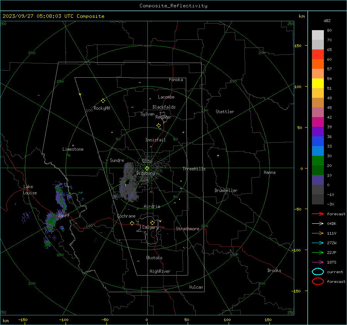Click the Ponoka label
347x325 pixels.
point(176,80)
